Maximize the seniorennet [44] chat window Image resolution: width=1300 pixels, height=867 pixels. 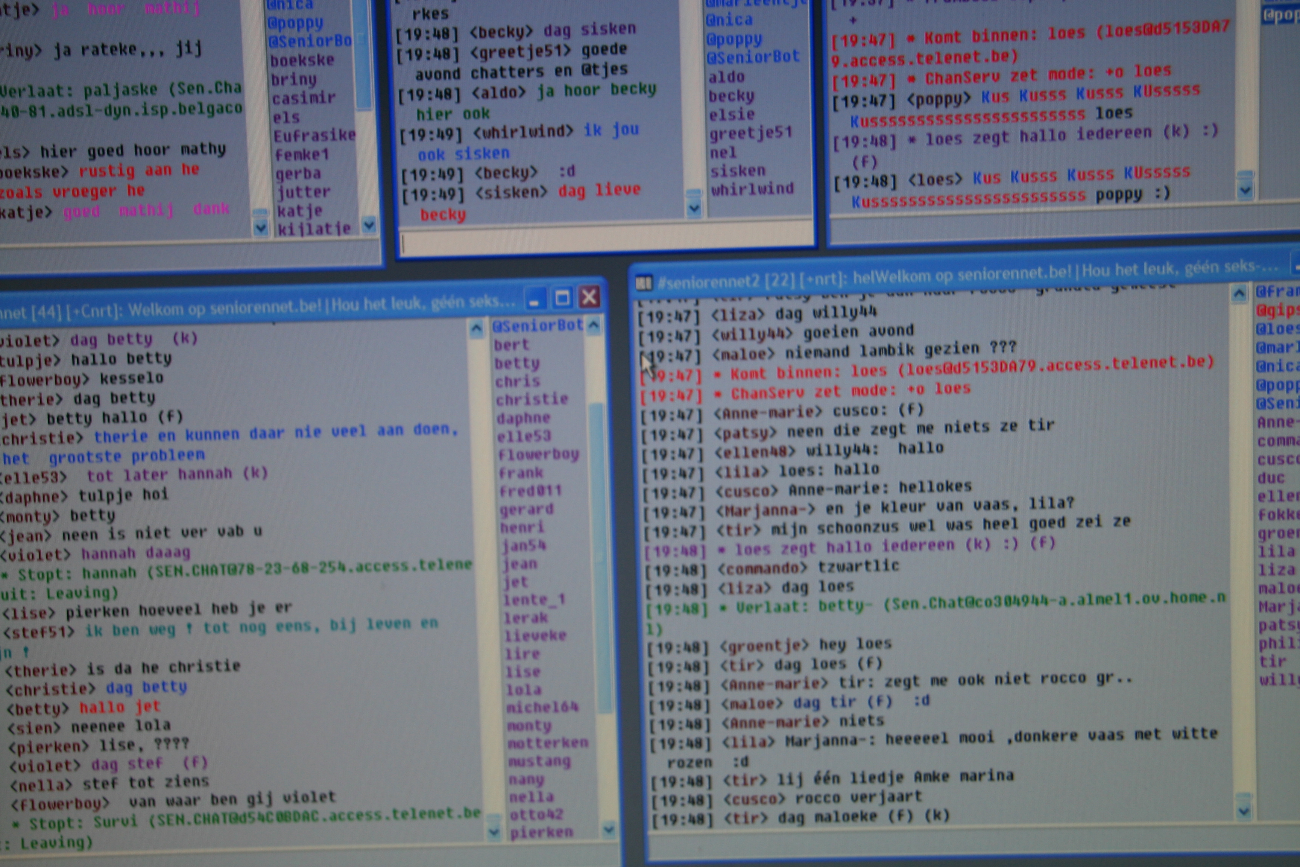coord(562,298)
